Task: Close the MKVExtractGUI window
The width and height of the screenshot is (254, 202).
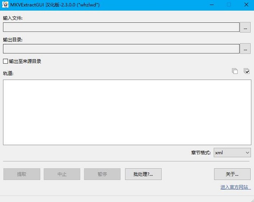Action: (x=246, y=5)
